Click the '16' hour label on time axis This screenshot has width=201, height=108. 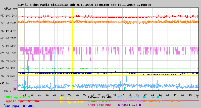[x=190, y=95]
